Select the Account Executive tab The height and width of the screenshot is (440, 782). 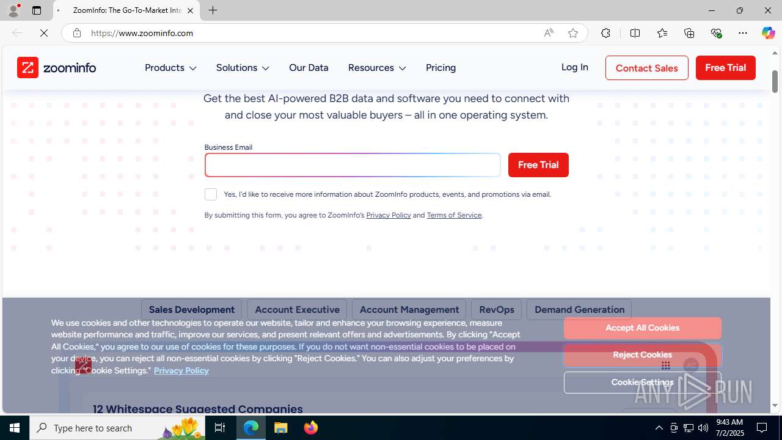[x=297, y=310]
